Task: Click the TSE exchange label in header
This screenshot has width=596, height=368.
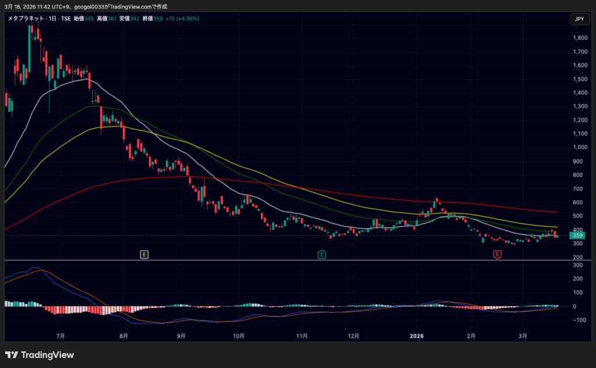Action: point(65,19)
